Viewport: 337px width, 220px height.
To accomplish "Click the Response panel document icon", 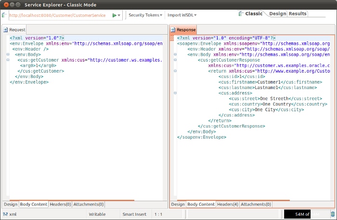I will (x=173, y=30).
